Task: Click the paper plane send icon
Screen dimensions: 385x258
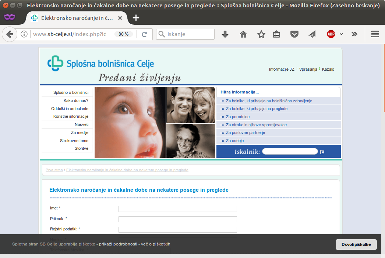Action: [312, 34]
